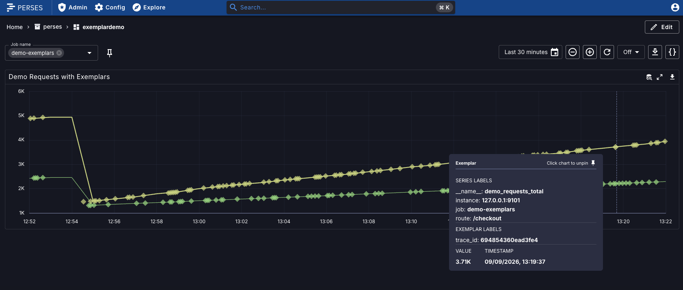Click the trace_id value 694854360ead3fe4
The image size is (683, 290).
509,240
